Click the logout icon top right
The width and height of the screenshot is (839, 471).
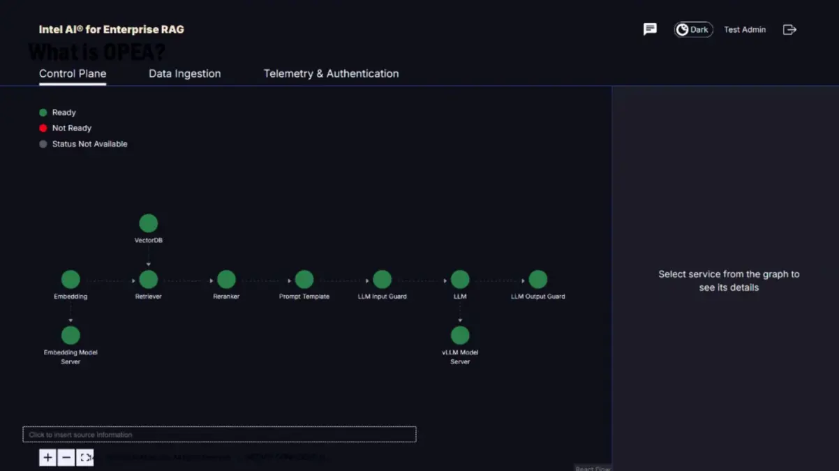click(789, 29)
